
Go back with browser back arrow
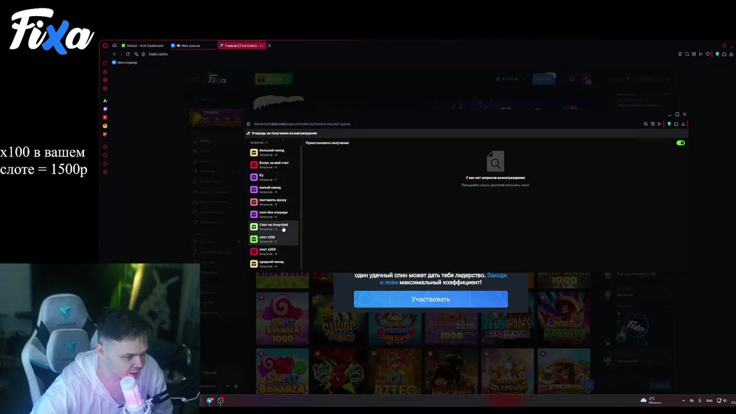(114, 54)
